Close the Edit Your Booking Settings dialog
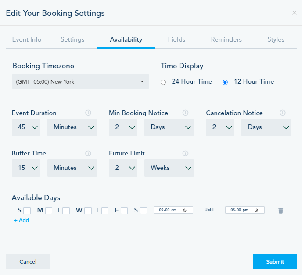The height and width of the screenshot is (275, 302). (x=294, y=13)
